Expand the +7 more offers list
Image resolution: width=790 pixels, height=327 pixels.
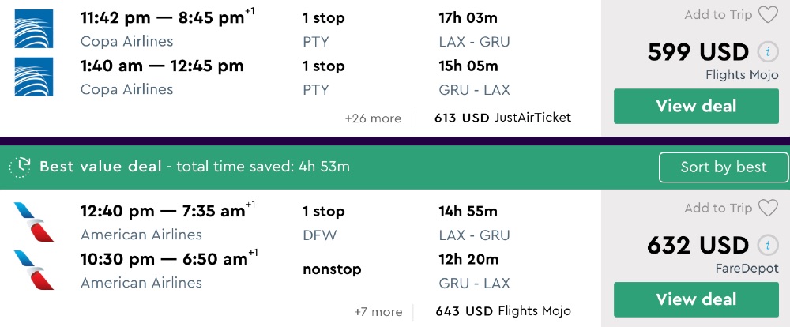(x=378, y=312)
